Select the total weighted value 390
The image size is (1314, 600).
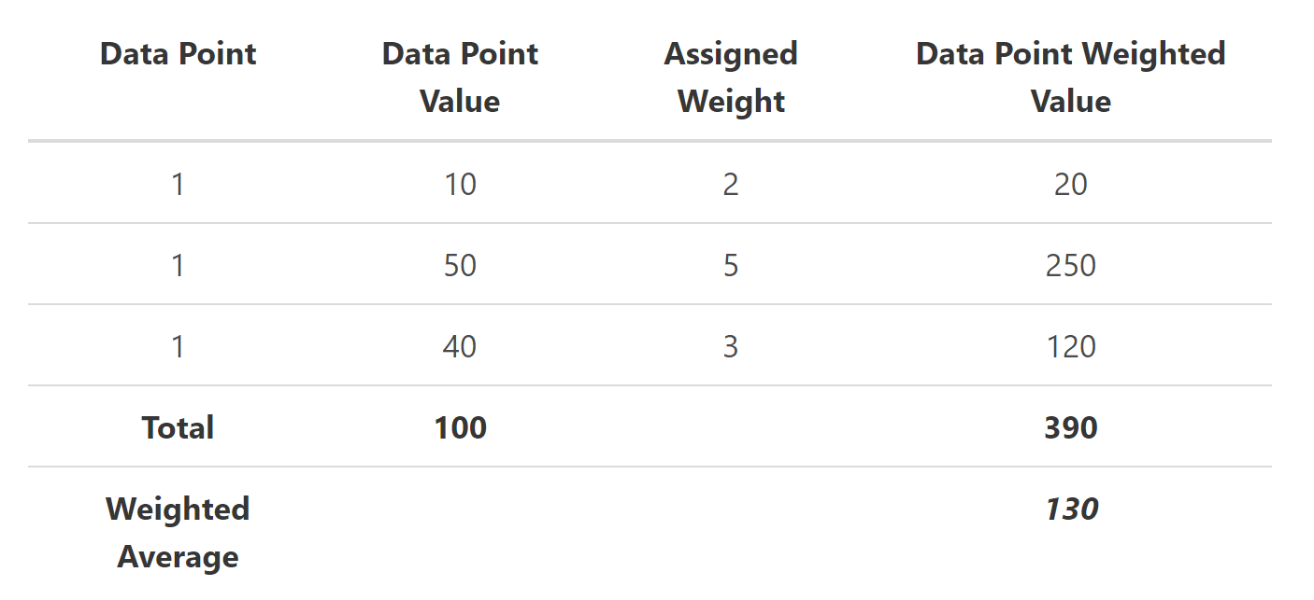[x=1070, y=428]
